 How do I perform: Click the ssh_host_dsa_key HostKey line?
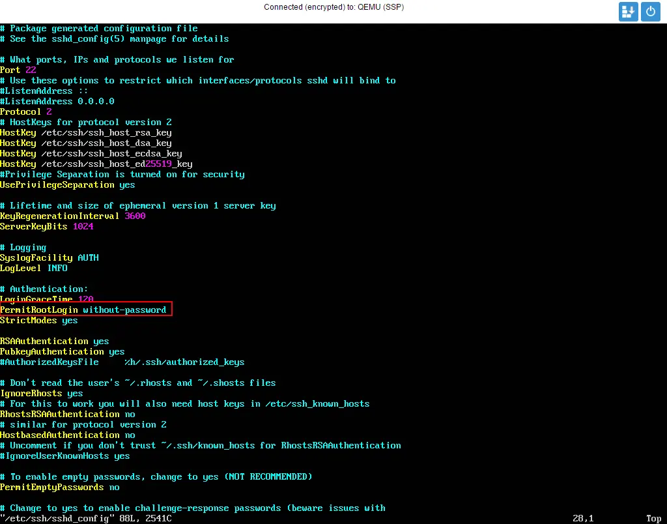pyautogui.click(x=86, y=143)
